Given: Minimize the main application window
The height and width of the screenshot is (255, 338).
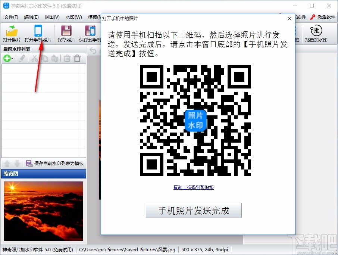Looking at the screenshot, I should (x=295, y=6).
